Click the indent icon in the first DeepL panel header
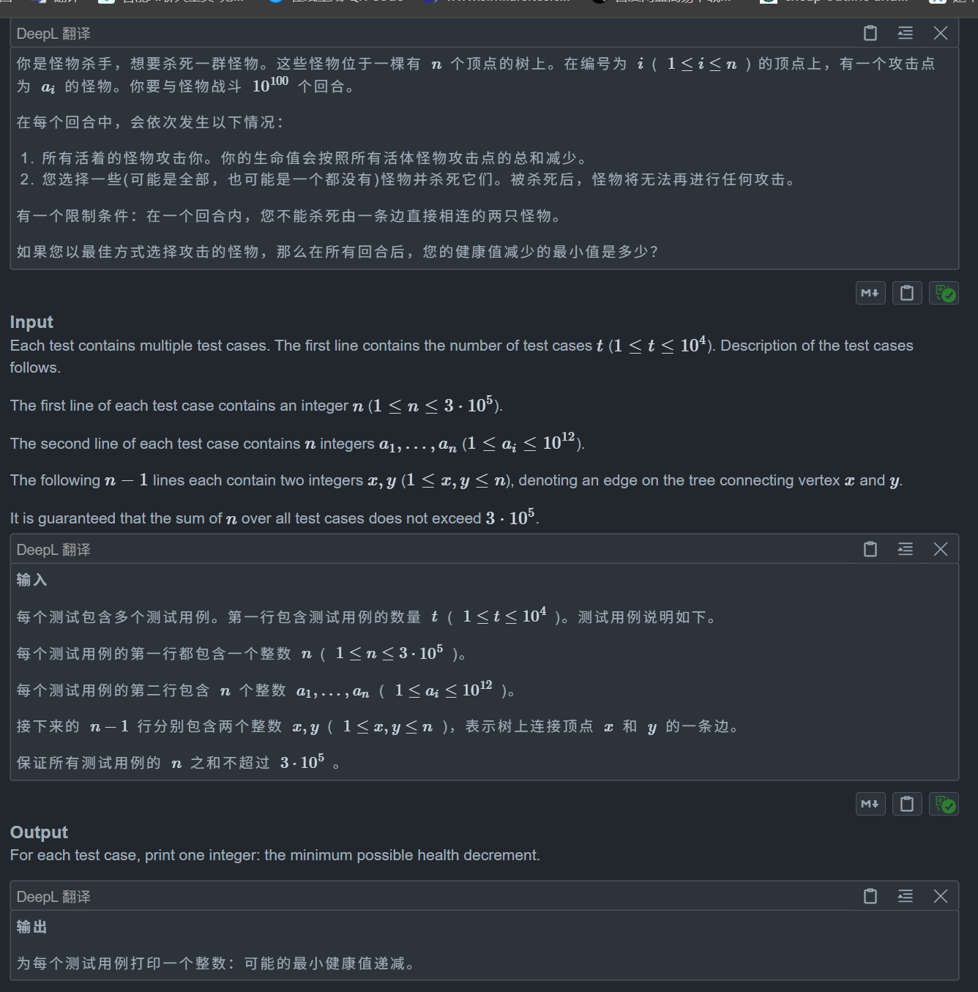978x992 pixels. click(x=905, y=34)
